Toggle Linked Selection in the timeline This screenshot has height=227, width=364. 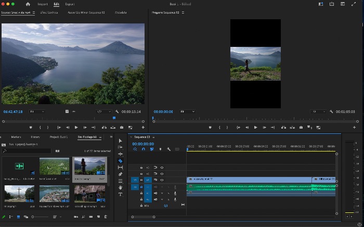click(152, 149)
